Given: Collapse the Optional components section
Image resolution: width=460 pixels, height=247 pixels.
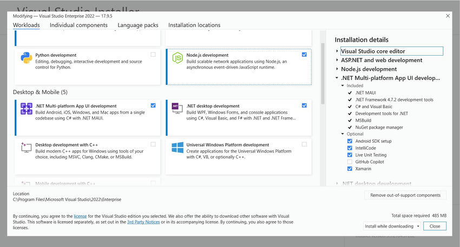Looking at the screenshot, I should (343, 134).
